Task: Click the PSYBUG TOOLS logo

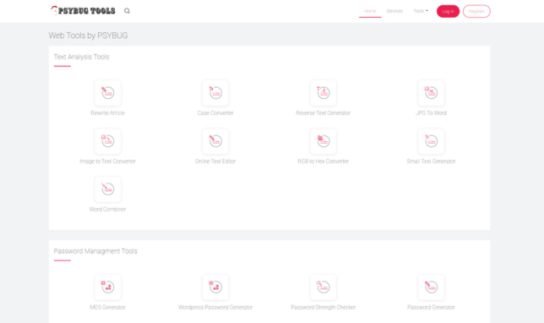Action: (83, 11)
